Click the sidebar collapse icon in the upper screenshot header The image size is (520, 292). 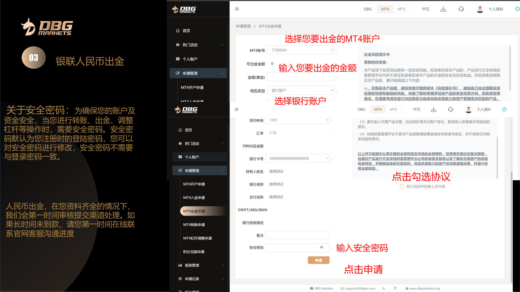click(x=237, y=9)
